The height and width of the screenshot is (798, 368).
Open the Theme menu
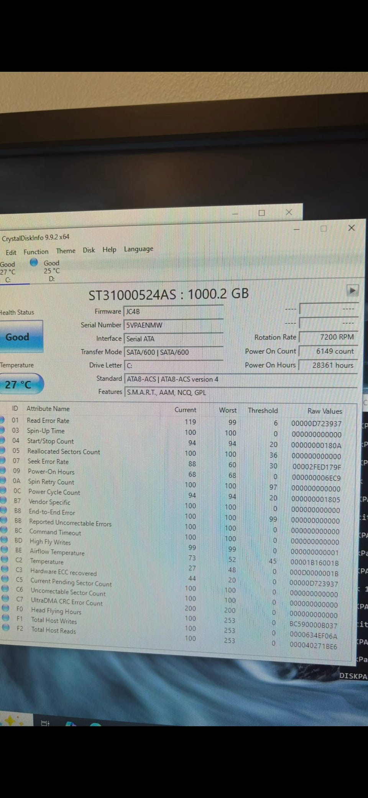pos(66,251)
